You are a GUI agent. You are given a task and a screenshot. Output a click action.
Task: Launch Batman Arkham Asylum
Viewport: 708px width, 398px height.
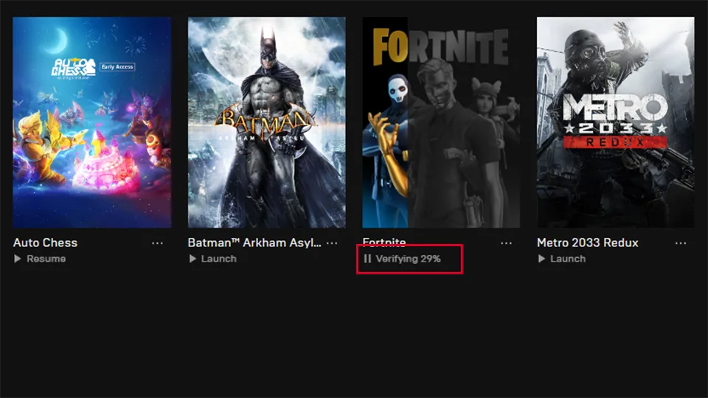(212, 259)
